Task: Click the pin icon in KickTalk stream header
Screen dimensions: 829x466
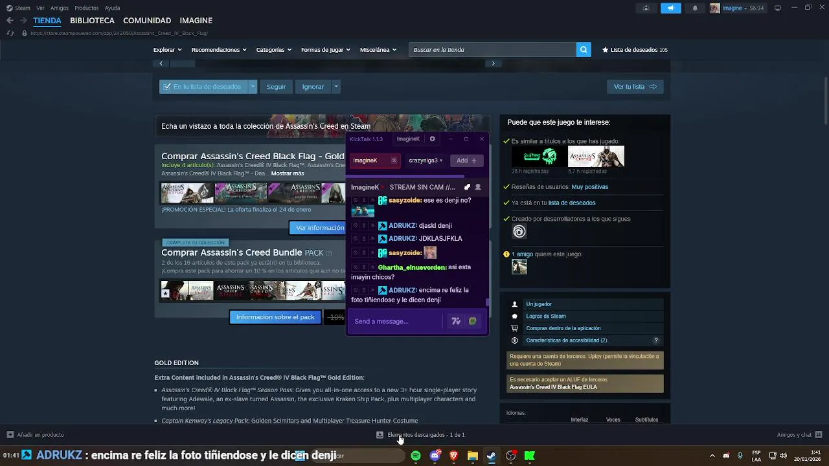Action: coord(467,187)
